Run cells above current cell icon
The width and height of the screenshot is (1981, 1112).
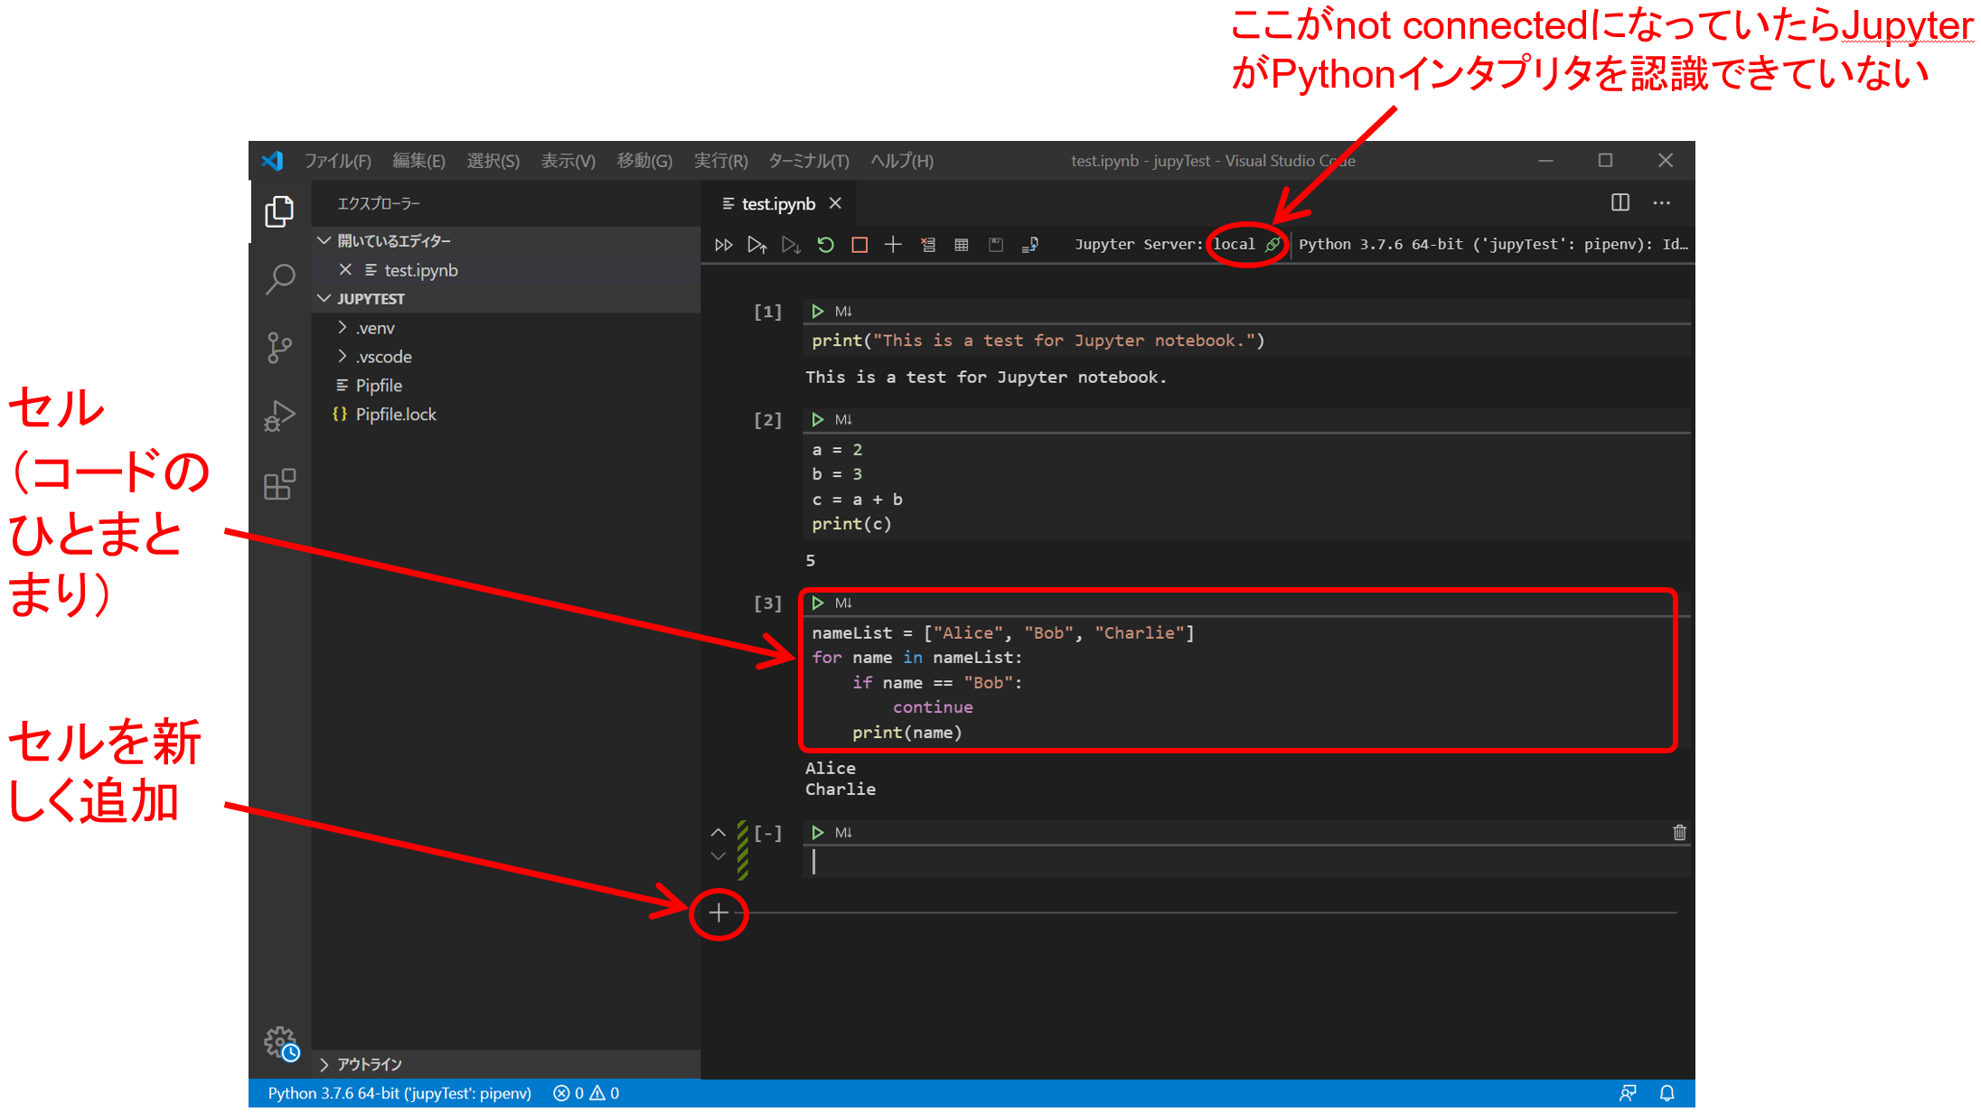click(757, 245)
